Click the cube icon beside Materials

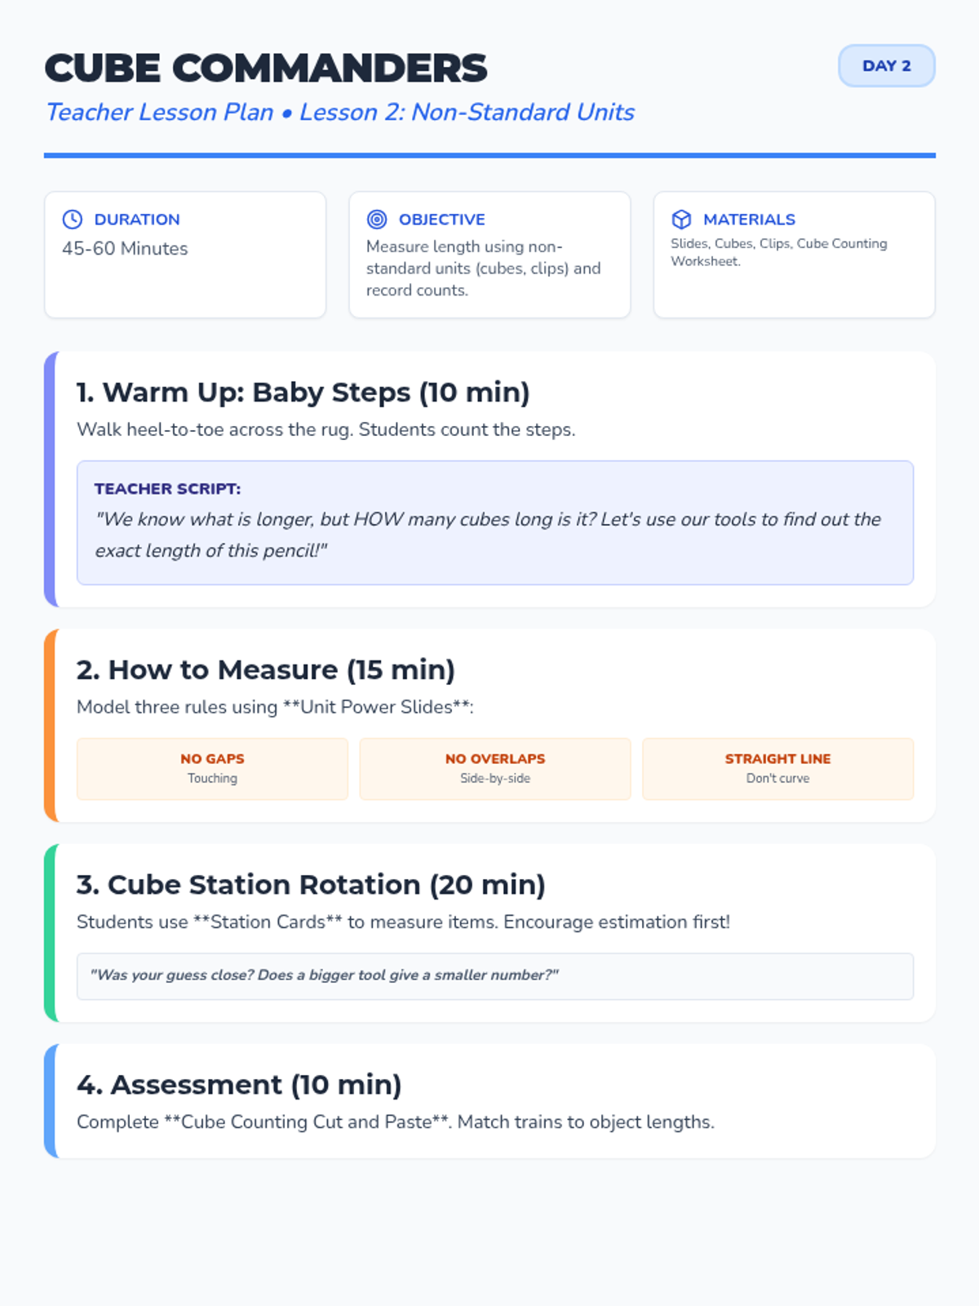(x=681, y=219)
